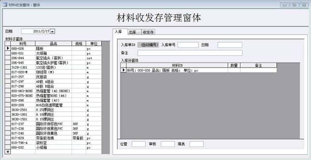Click the cell 隔板

54,48
